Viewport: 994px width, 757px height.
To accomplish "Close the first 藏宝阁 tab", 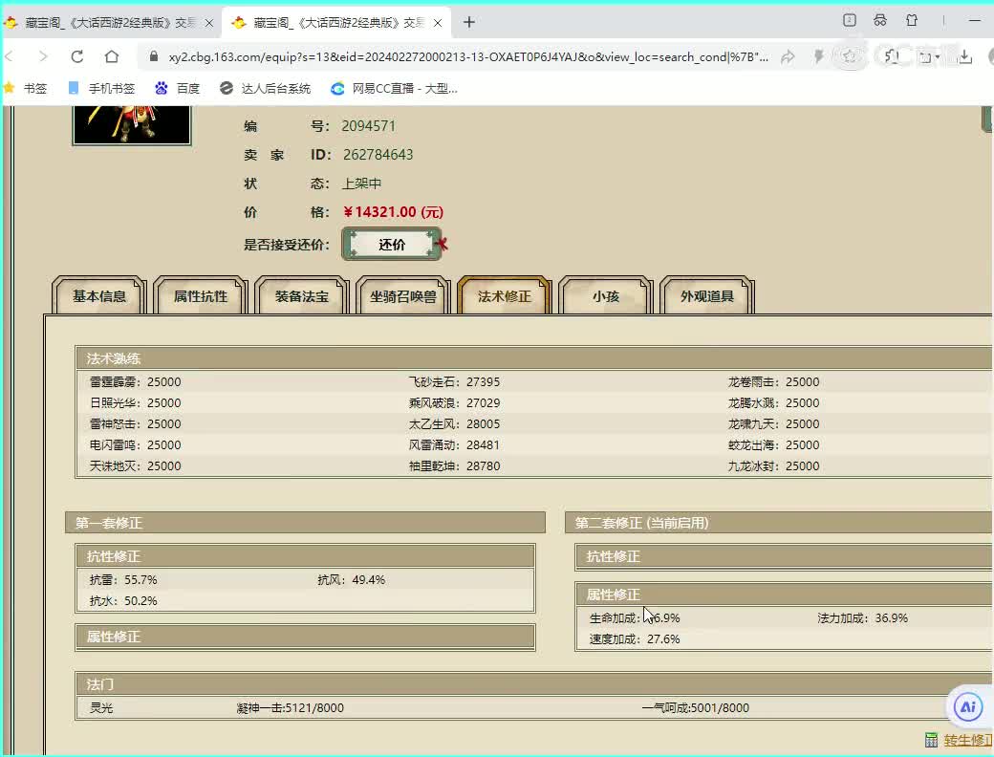I will tap(209, 23).
